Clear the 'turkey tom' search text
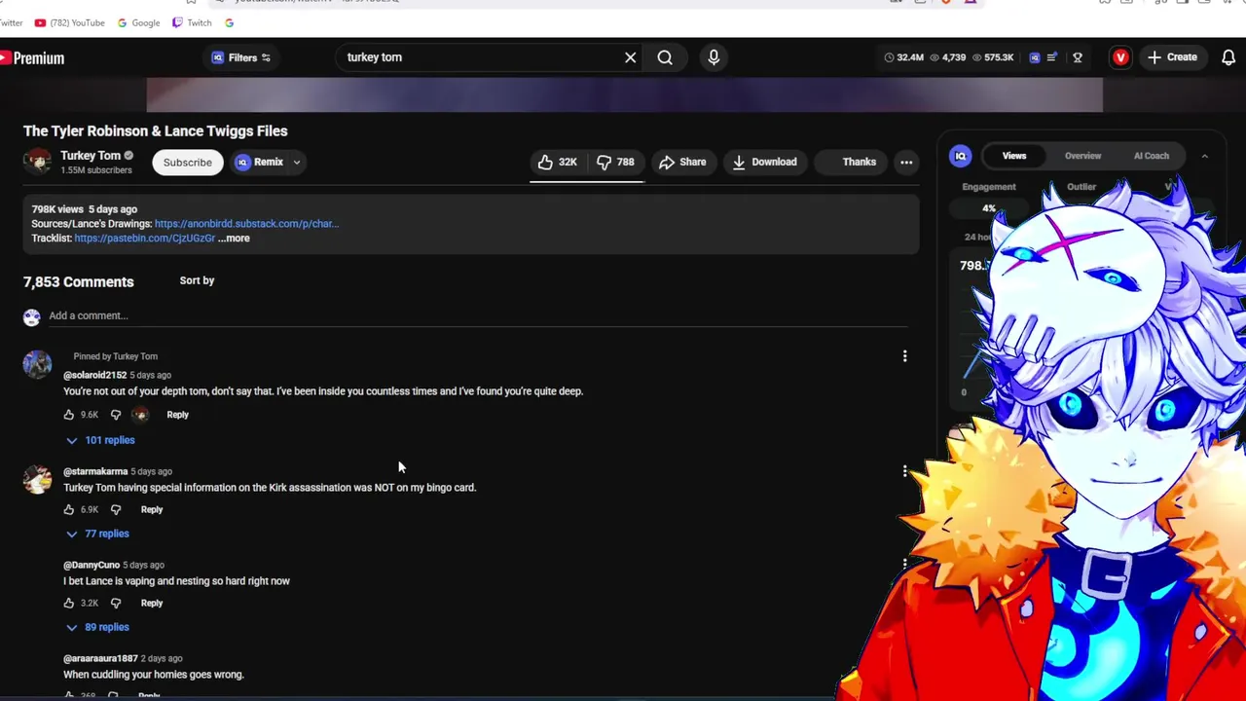1246x701 pixels. [630, 57]
